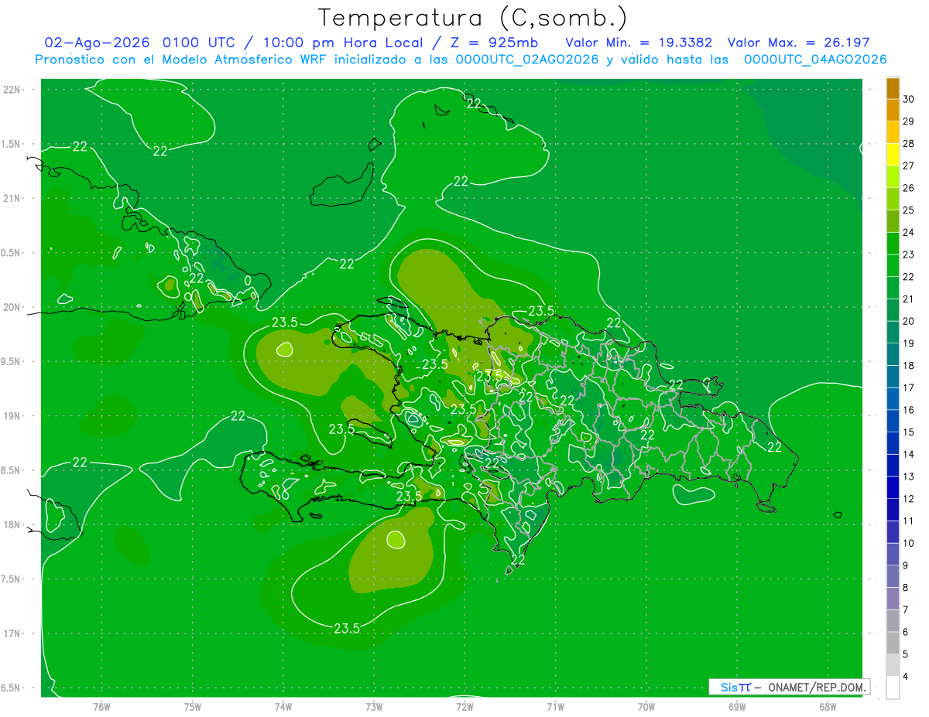This screenshot has width=929, height=717.
Task: Click the '75W' longitude axis label
Action: coord(193,706)
